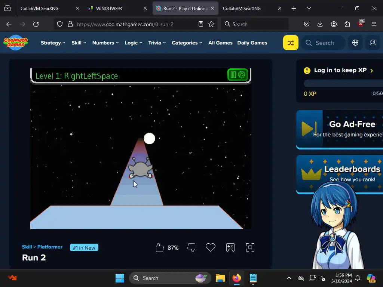The image size is (383, 287).
Task: Show hidden system tray icons chevron
Action: tap(289, 278)
